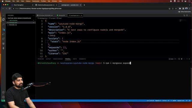Split the terminal pane

(x=179, y=59)
